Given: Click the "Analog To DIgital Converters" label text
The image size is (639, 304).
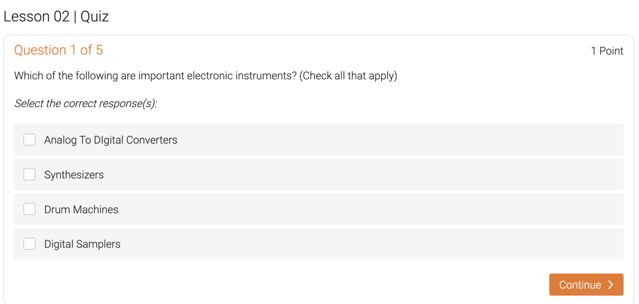Looking at the screenshot, I should [111, 140].
